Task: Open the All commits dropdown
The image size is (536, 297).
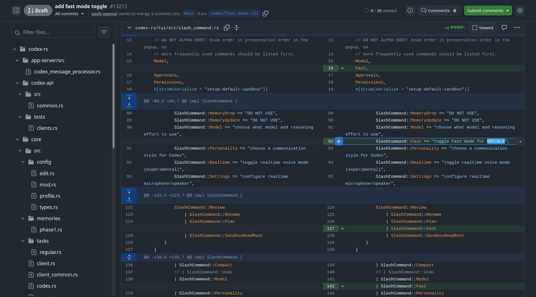Action: (x=70, y=13)
